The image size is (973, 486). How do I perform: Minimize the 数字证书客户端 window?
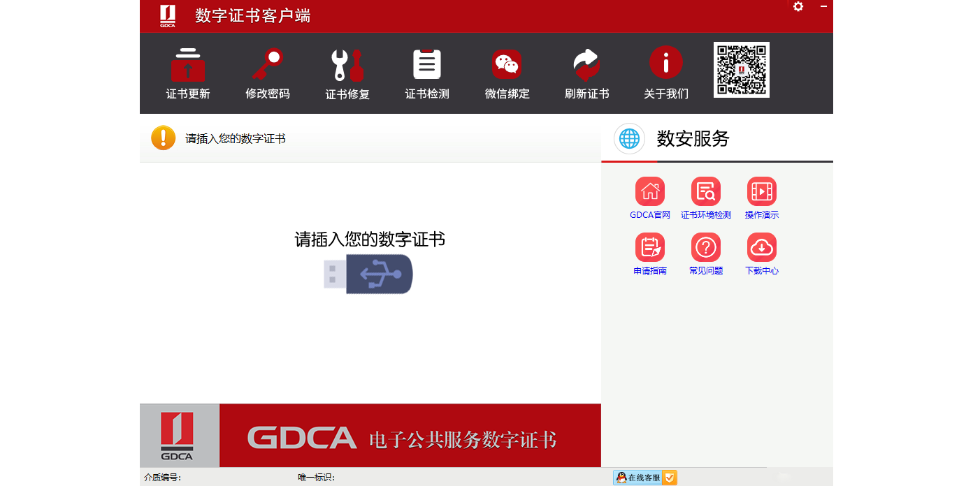click(x=824, y=6)
